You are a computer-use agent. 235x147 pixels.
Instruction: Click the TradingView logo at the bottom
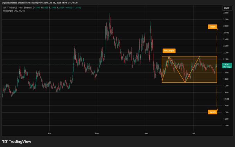(17, 142)
